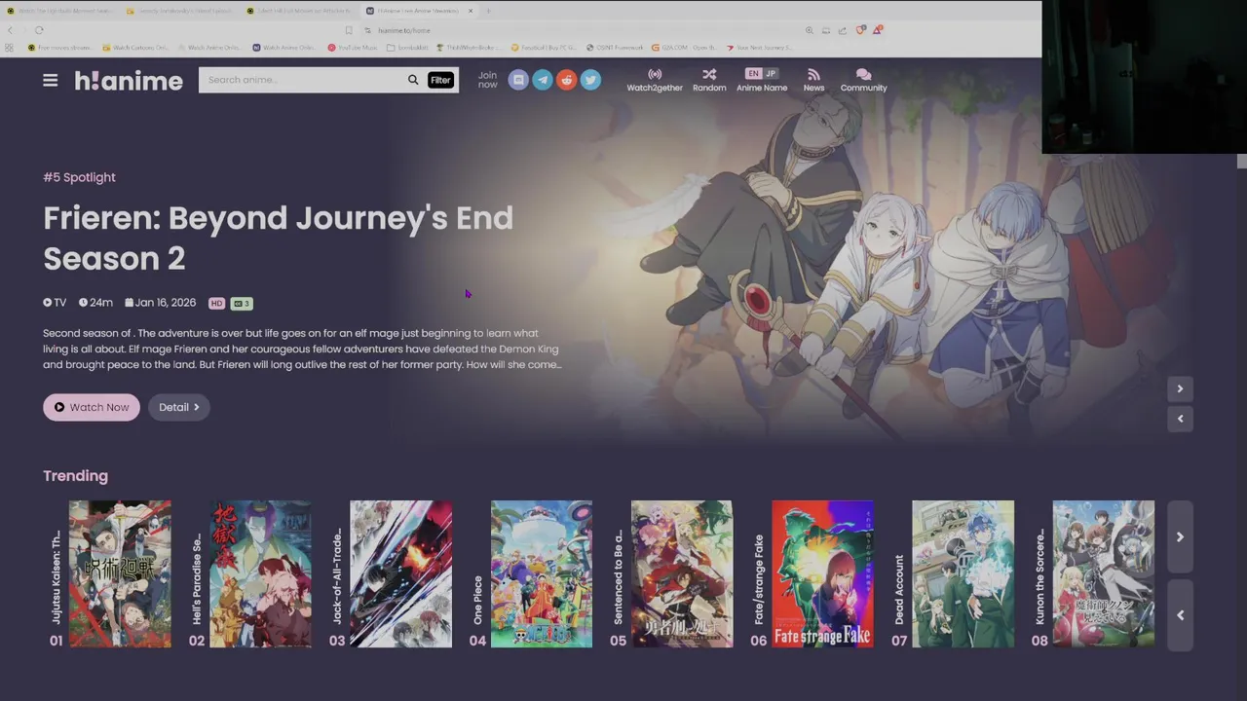The image size is (1247, 701).
Task: Open Jujutsu Kaisen trending poster
Action: pos(120,573)
